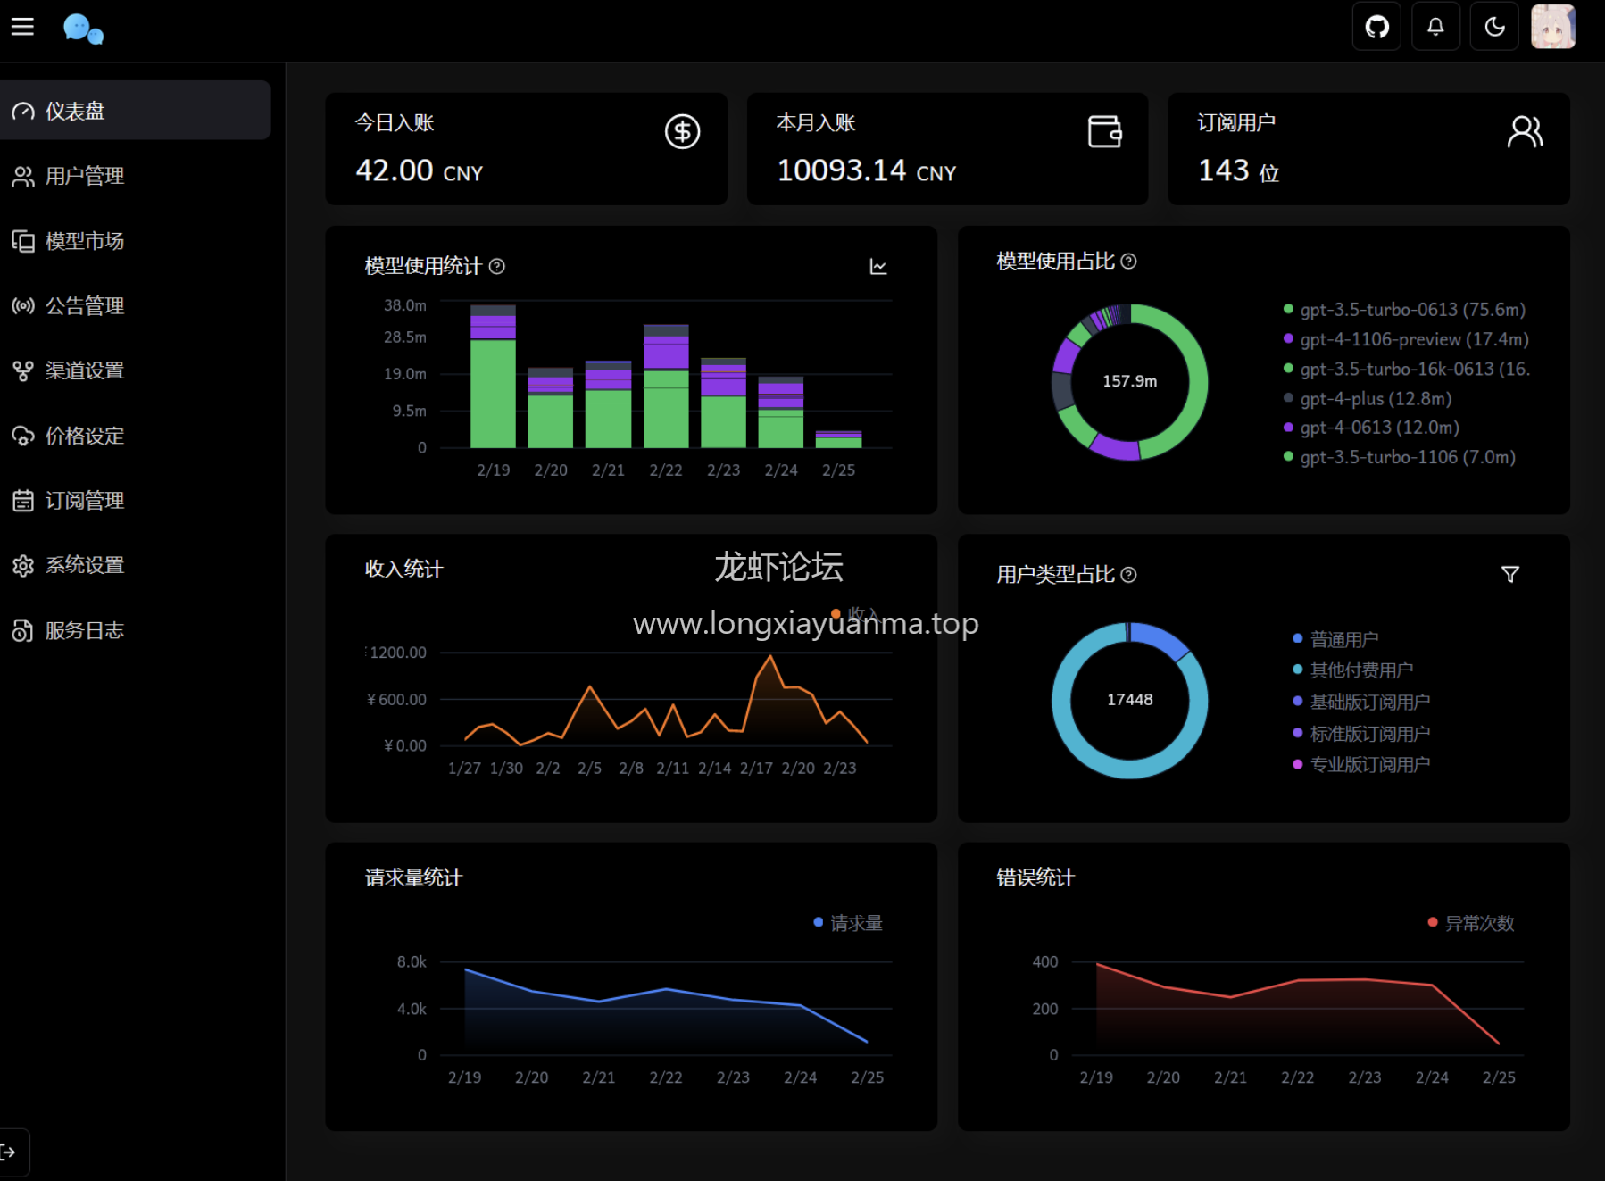Open the filter funnel on 用户类型占比
Screen dimensions: 1605x1181
coord(1510,575)
